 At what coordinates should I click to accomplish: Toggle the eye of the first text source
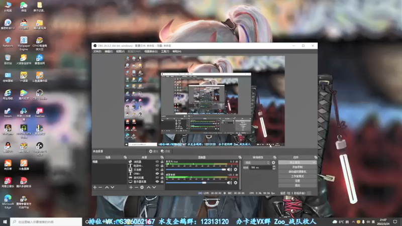157,166
